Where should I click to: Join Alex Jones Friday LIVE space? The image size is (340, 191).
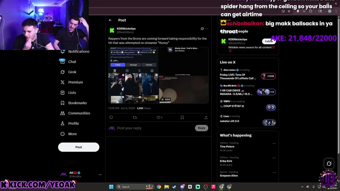238,76
